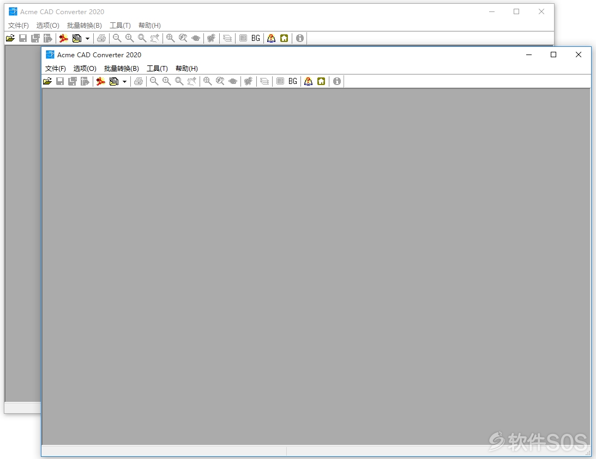Open the help book icon in front window
The image size is (596, 459).
[308, 81]
